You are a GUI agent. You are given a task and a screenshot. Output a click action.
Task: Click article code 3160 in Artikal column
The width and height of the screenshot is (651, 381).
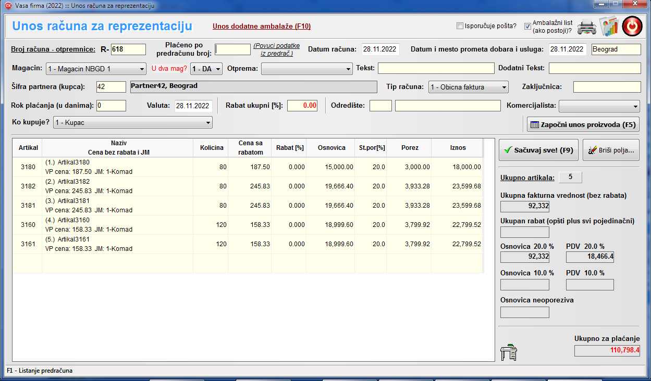coord(28,225)
